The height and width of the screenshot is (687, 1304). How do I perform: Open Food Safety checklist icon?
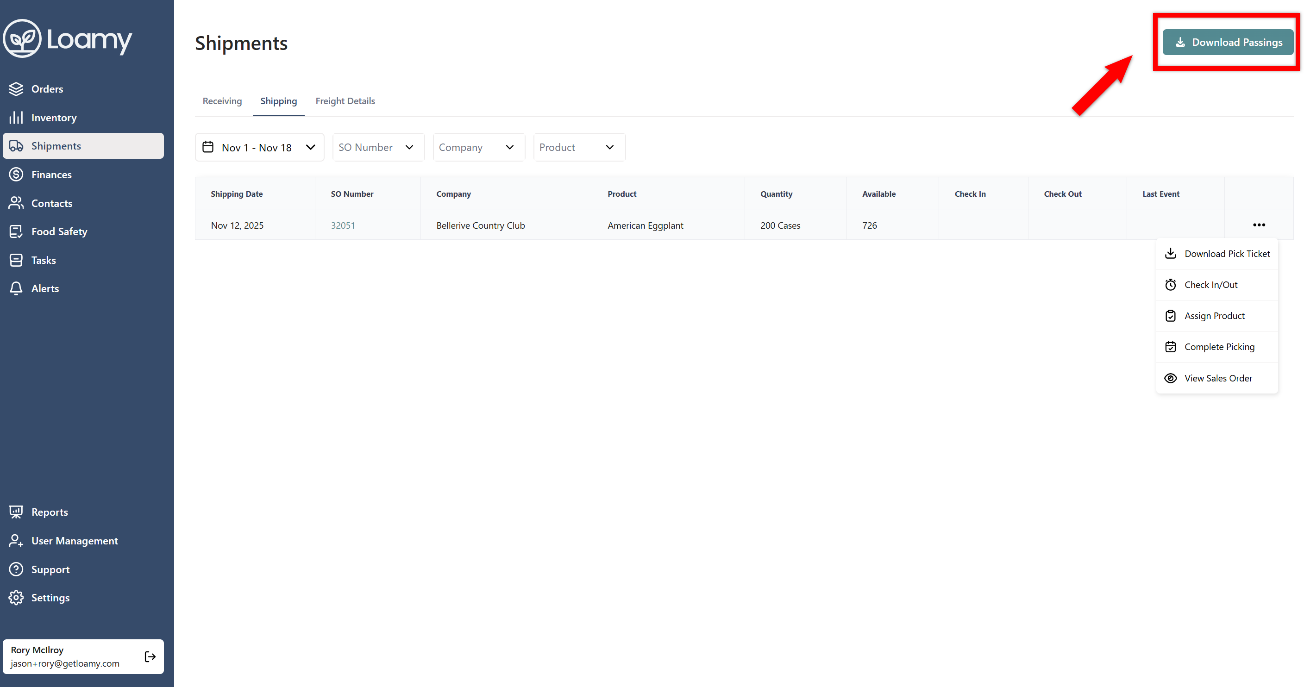tap(16, 231)
